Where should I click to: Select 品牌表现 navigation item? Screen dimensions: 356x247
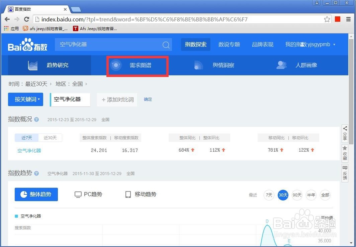(x=262, y=44)
